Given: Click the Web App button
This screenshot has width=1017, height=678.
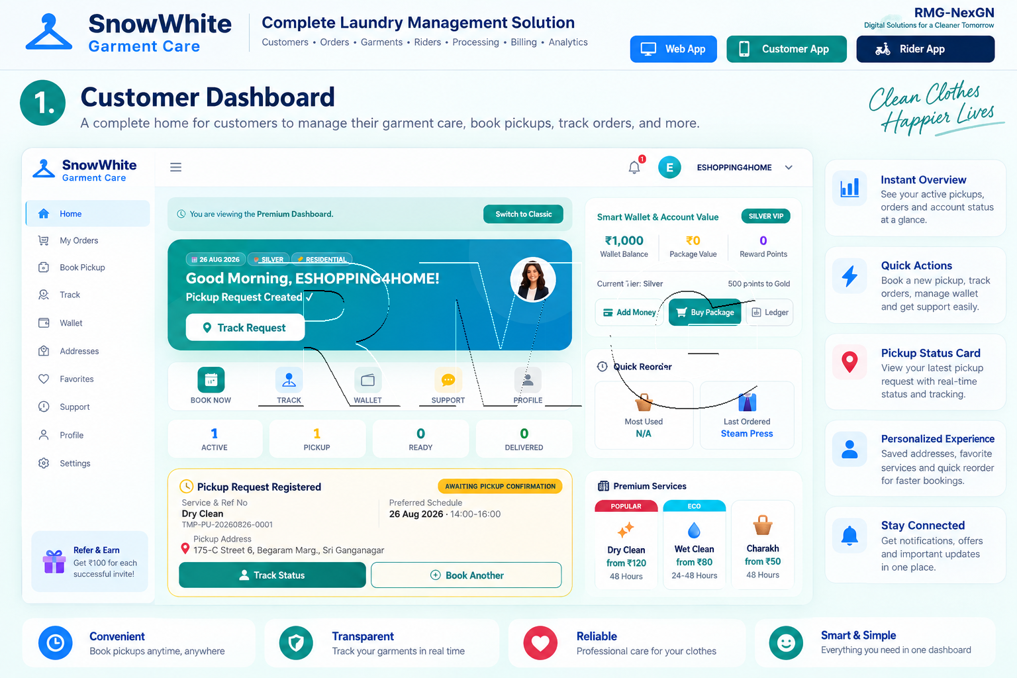Looking at the screenshot, I should click(x=673, y=49).
